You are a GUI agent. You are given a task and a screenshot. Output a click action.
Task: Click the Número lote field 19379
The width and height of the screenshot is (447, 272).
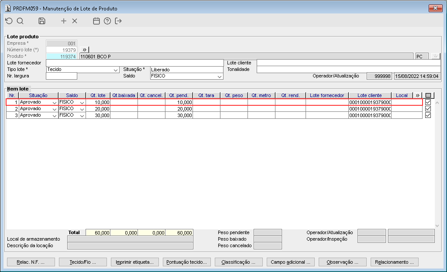click(x=62, y=50)
